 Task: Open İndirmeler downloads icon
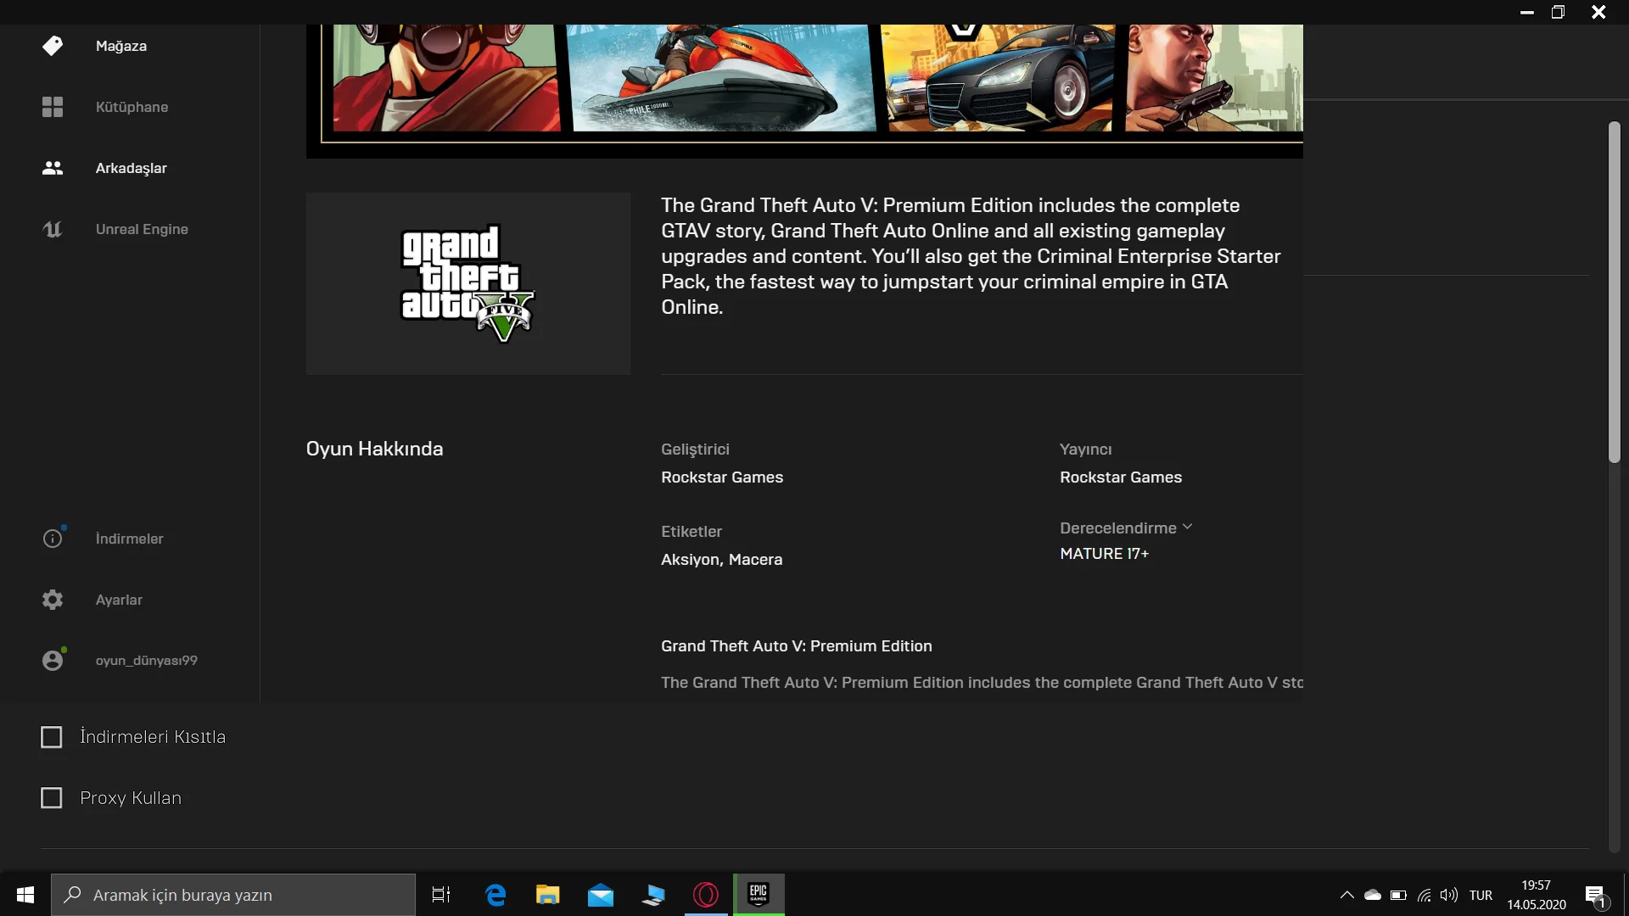[x=53, y=539]
